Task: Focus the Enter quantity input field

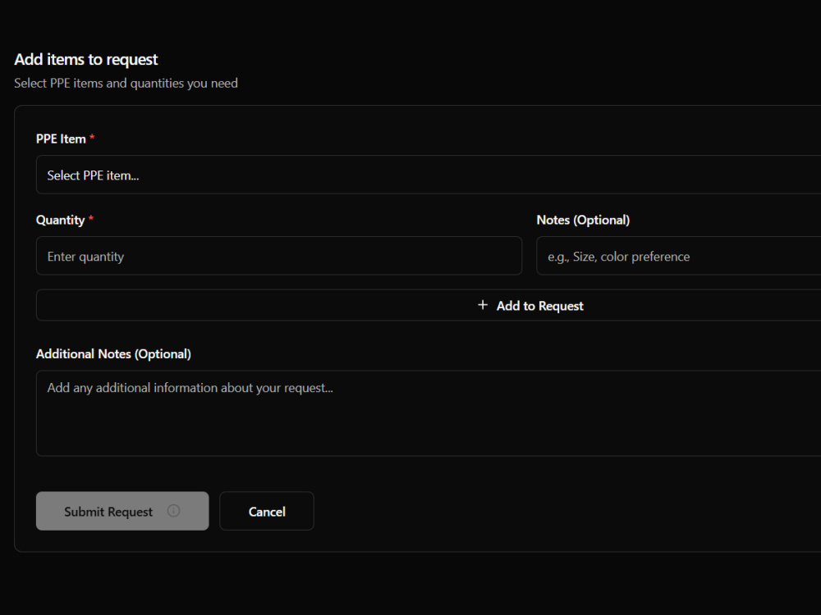Action: pyautogui.click(x=279, y=256)
